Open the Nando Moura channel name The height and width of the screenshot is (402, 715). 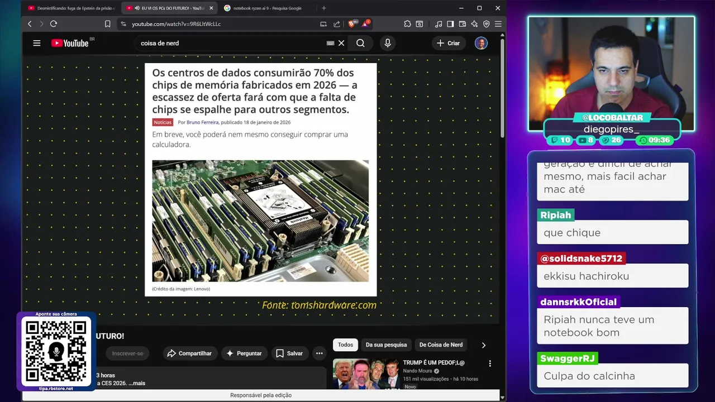tap(418, 371)
